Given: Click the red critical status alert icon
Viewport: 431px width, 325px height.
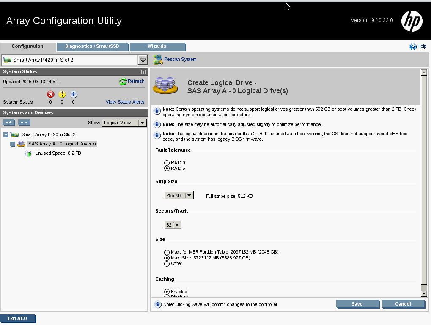Looking at the screenshot, I should point(51,95).
